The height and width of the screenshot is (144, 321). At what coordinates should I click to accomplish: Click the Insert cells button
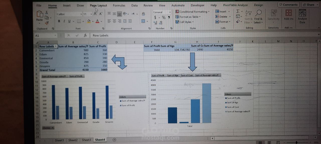[x=222, y=11]
